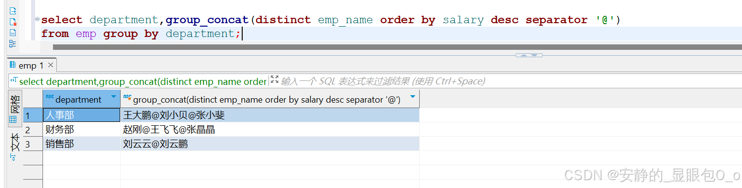742x188 pixels.
Task: Expand the filter panel with arrows icon
Action: (274, 80)
